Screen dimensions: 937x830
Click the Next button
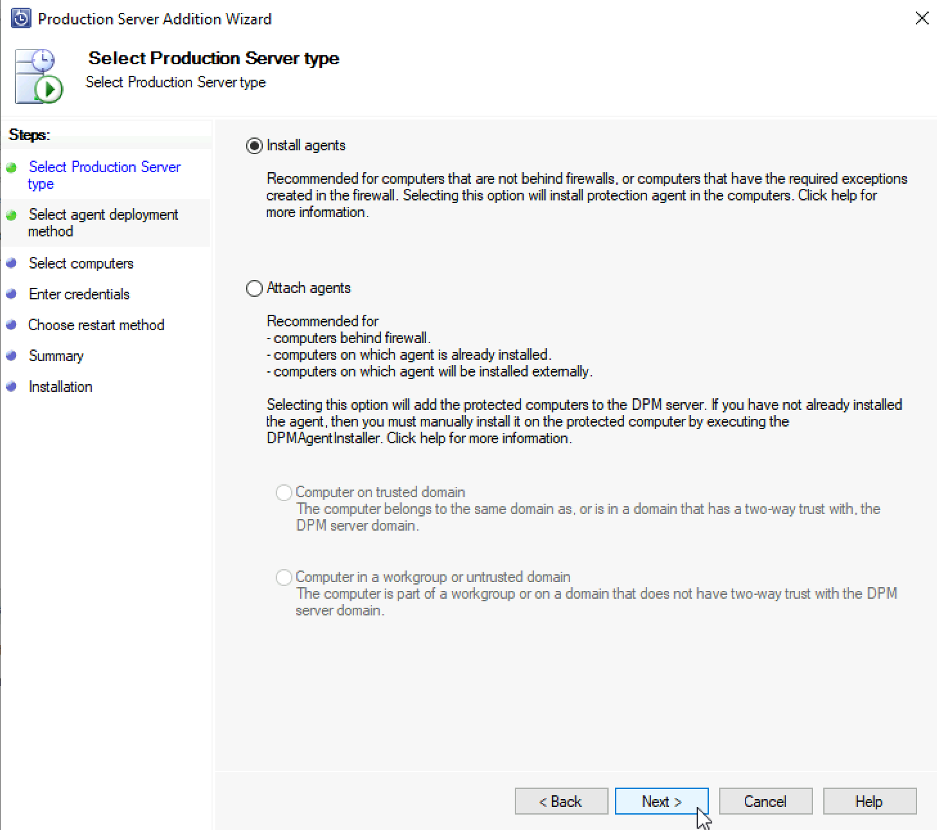(x=661, y=801)
